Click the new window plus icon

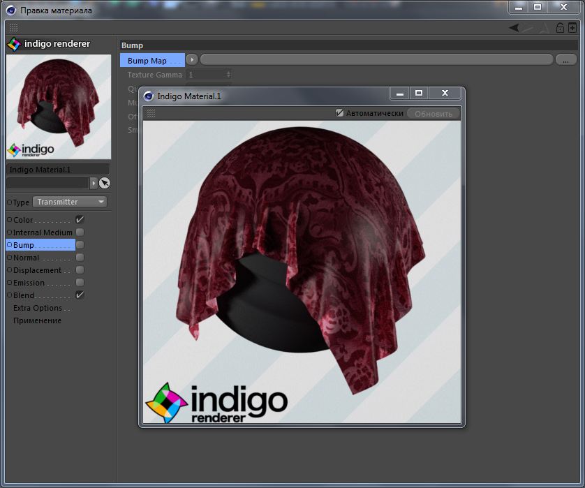(572, 28)
